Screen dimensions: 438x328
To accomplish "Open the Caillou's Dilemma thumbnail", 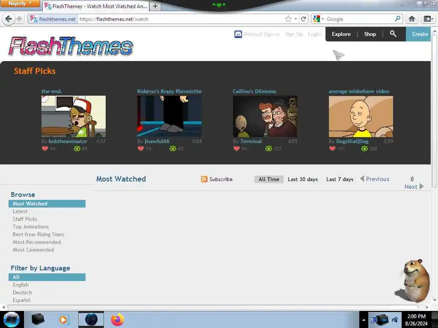I will point(265,116).
